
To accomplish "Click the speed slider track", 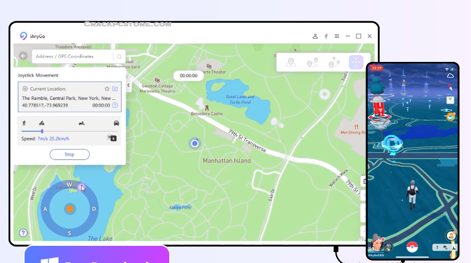I will click(x=69, y=131).
